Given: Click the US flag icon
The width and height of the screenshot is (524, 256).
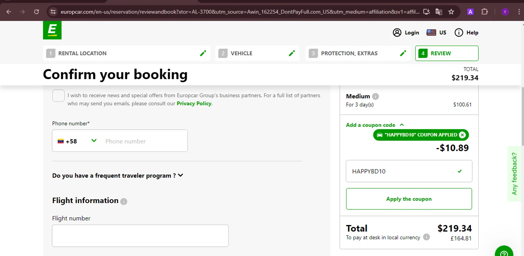Looking at the screenshot, I should (x=431, y=32).
